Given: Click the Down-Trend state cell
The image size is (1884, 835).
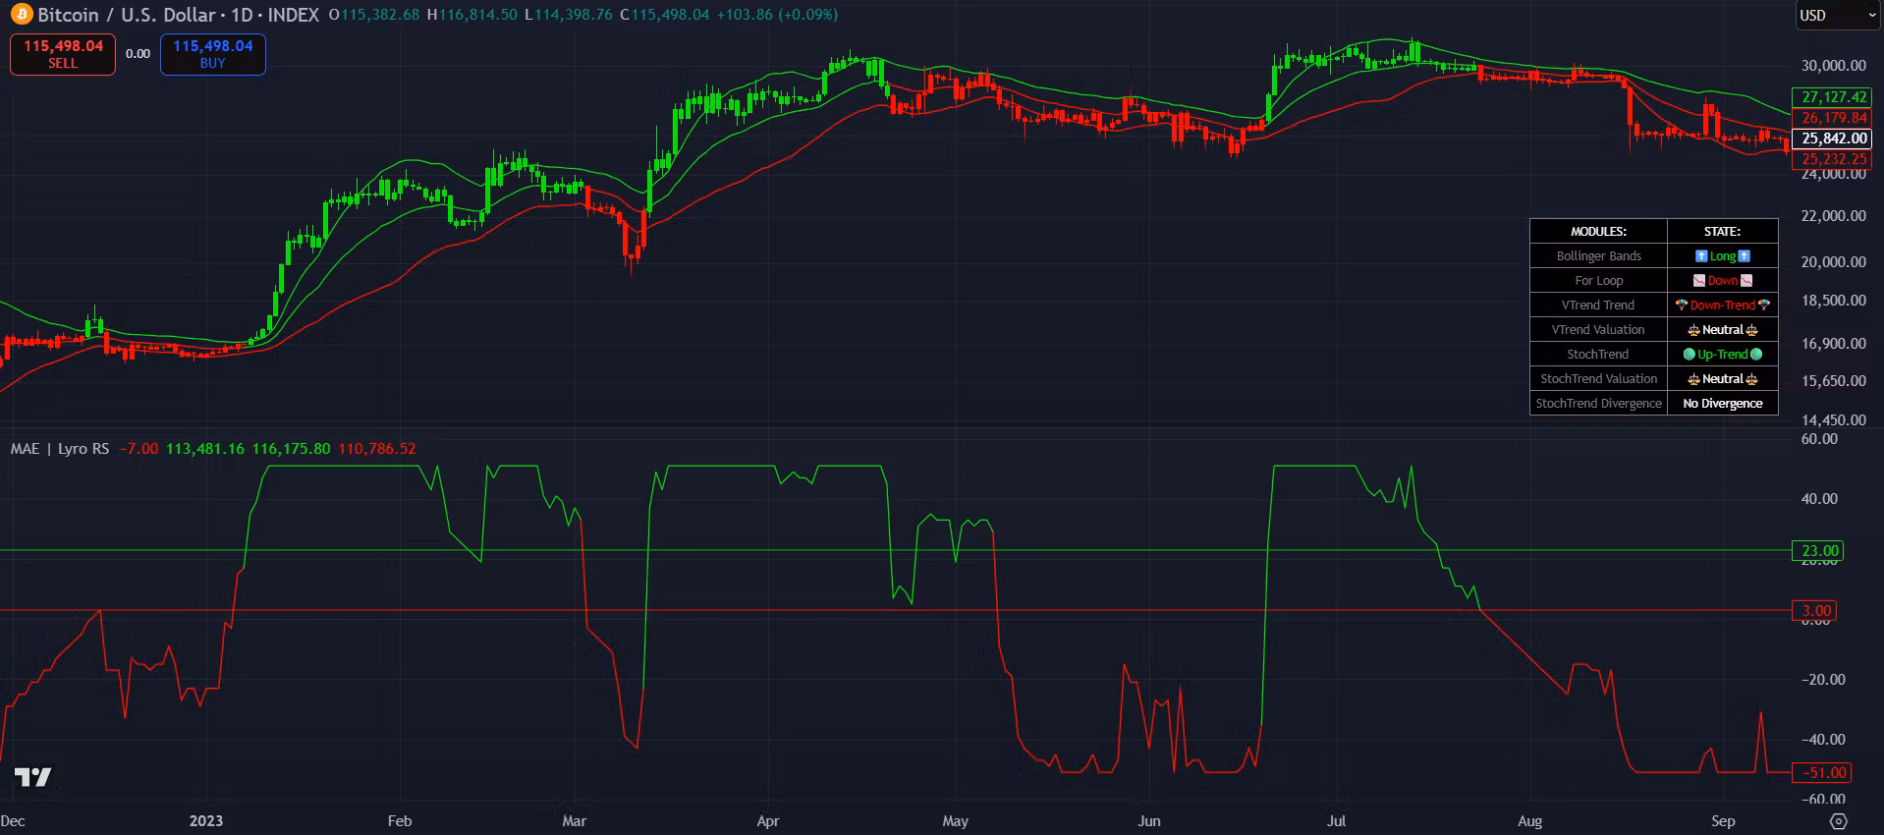Looking at the screenshot, I should pyautogui.click(x=1722, y=306).
